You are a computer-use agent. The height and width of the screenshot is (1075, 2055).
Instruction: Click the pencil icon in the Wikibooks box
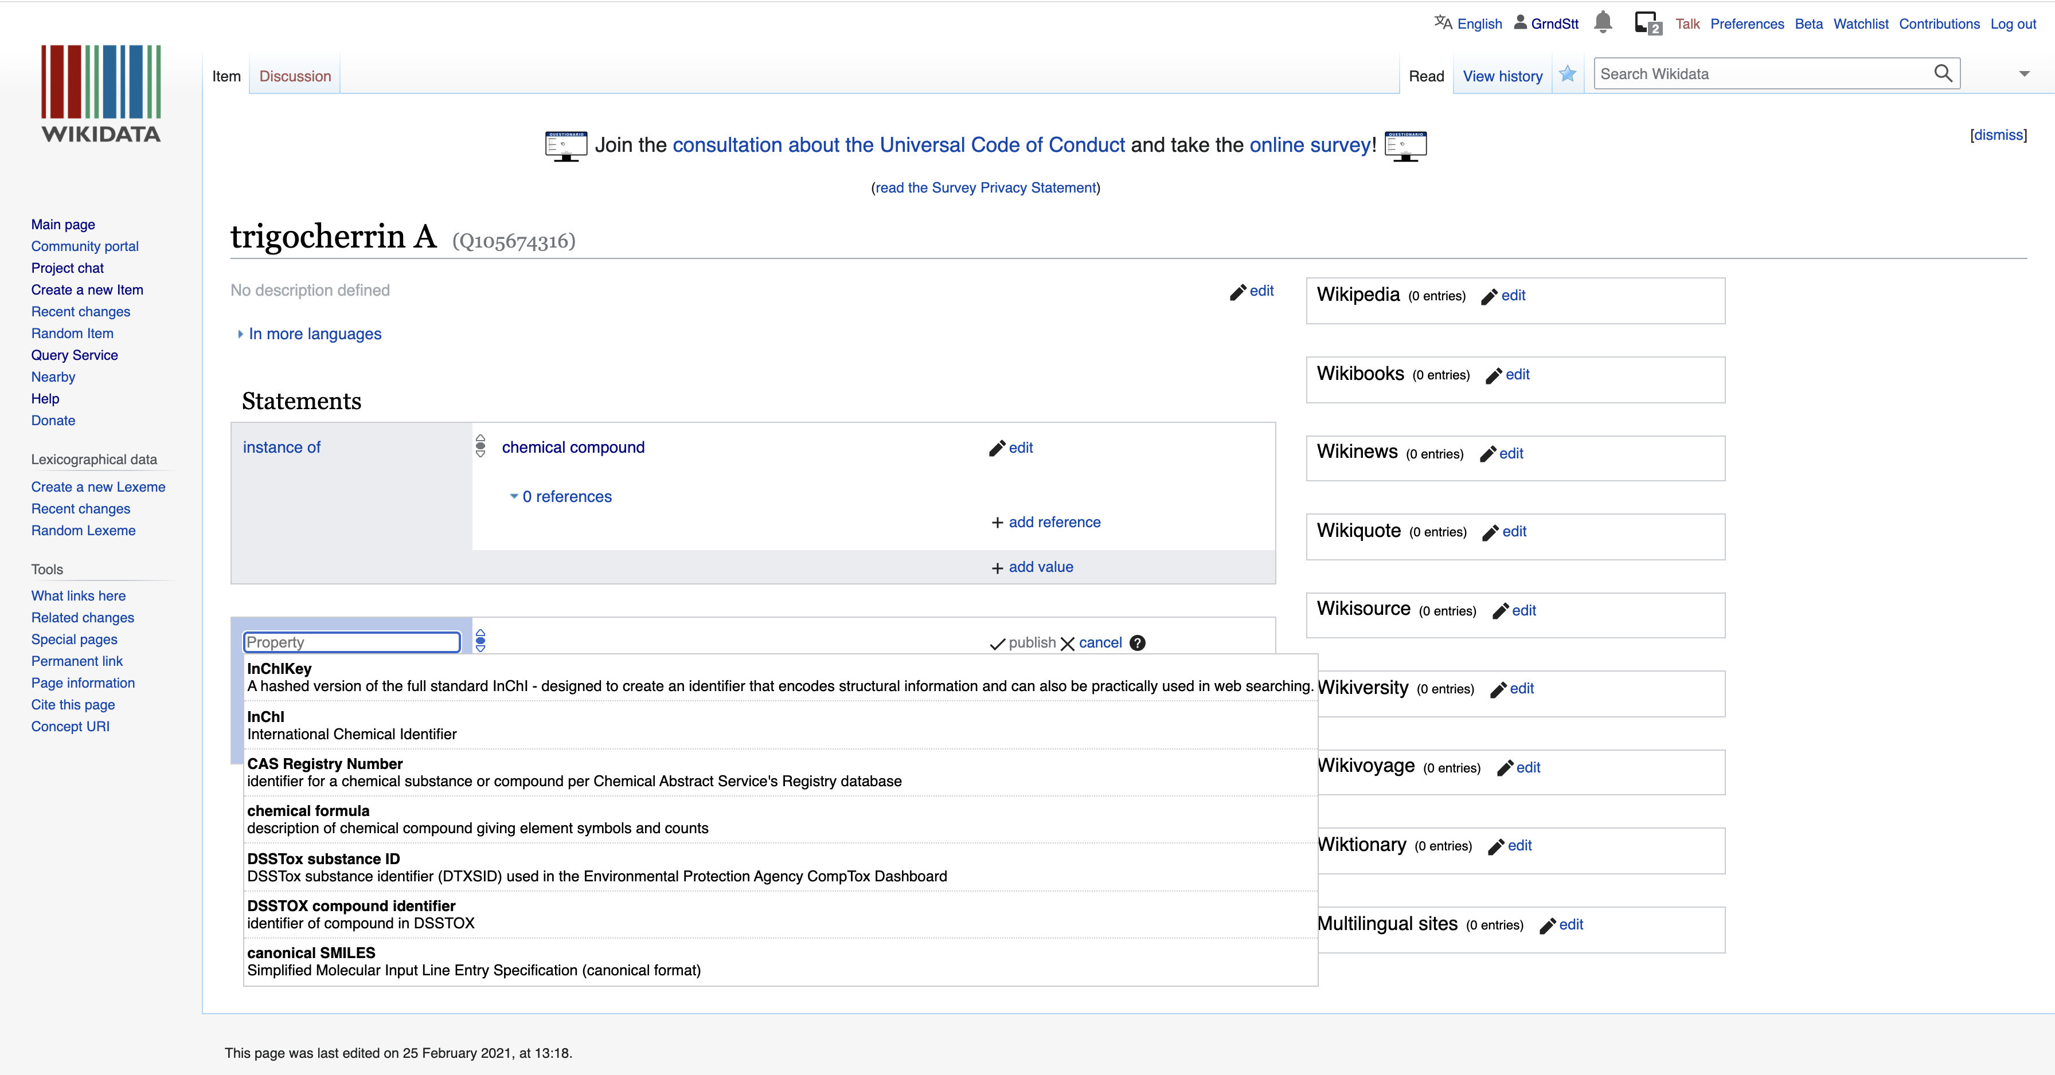click(1494, 375)
